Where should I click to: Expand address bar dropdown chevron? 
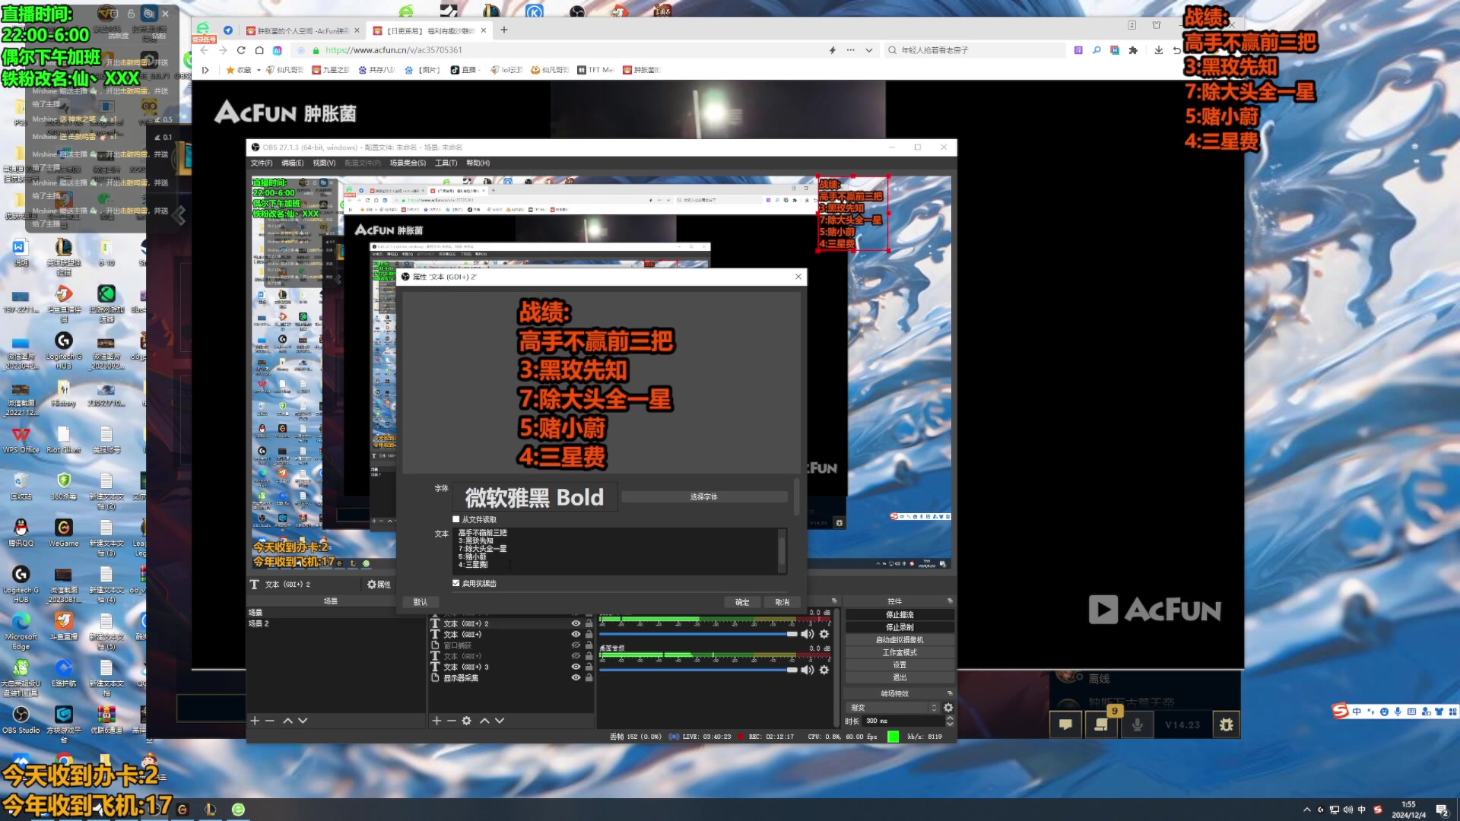click(x=869, y=50)
